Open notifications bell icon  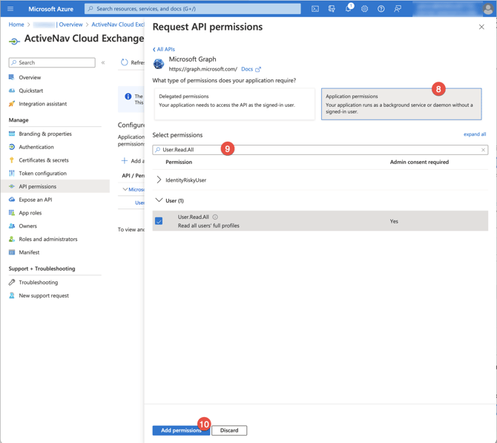(349, 9)
